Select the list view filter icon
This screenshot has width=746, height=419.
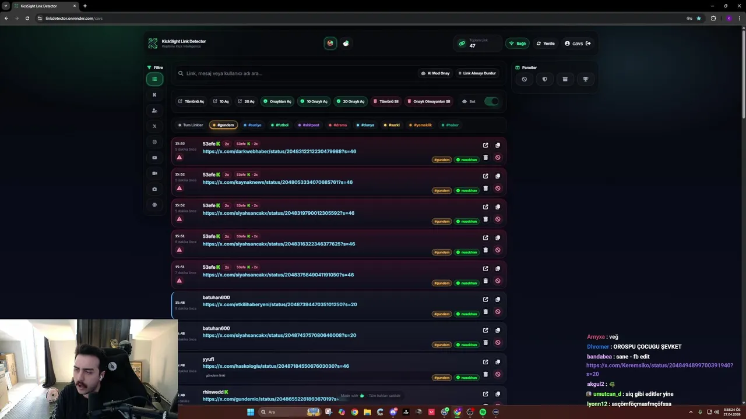154,79
